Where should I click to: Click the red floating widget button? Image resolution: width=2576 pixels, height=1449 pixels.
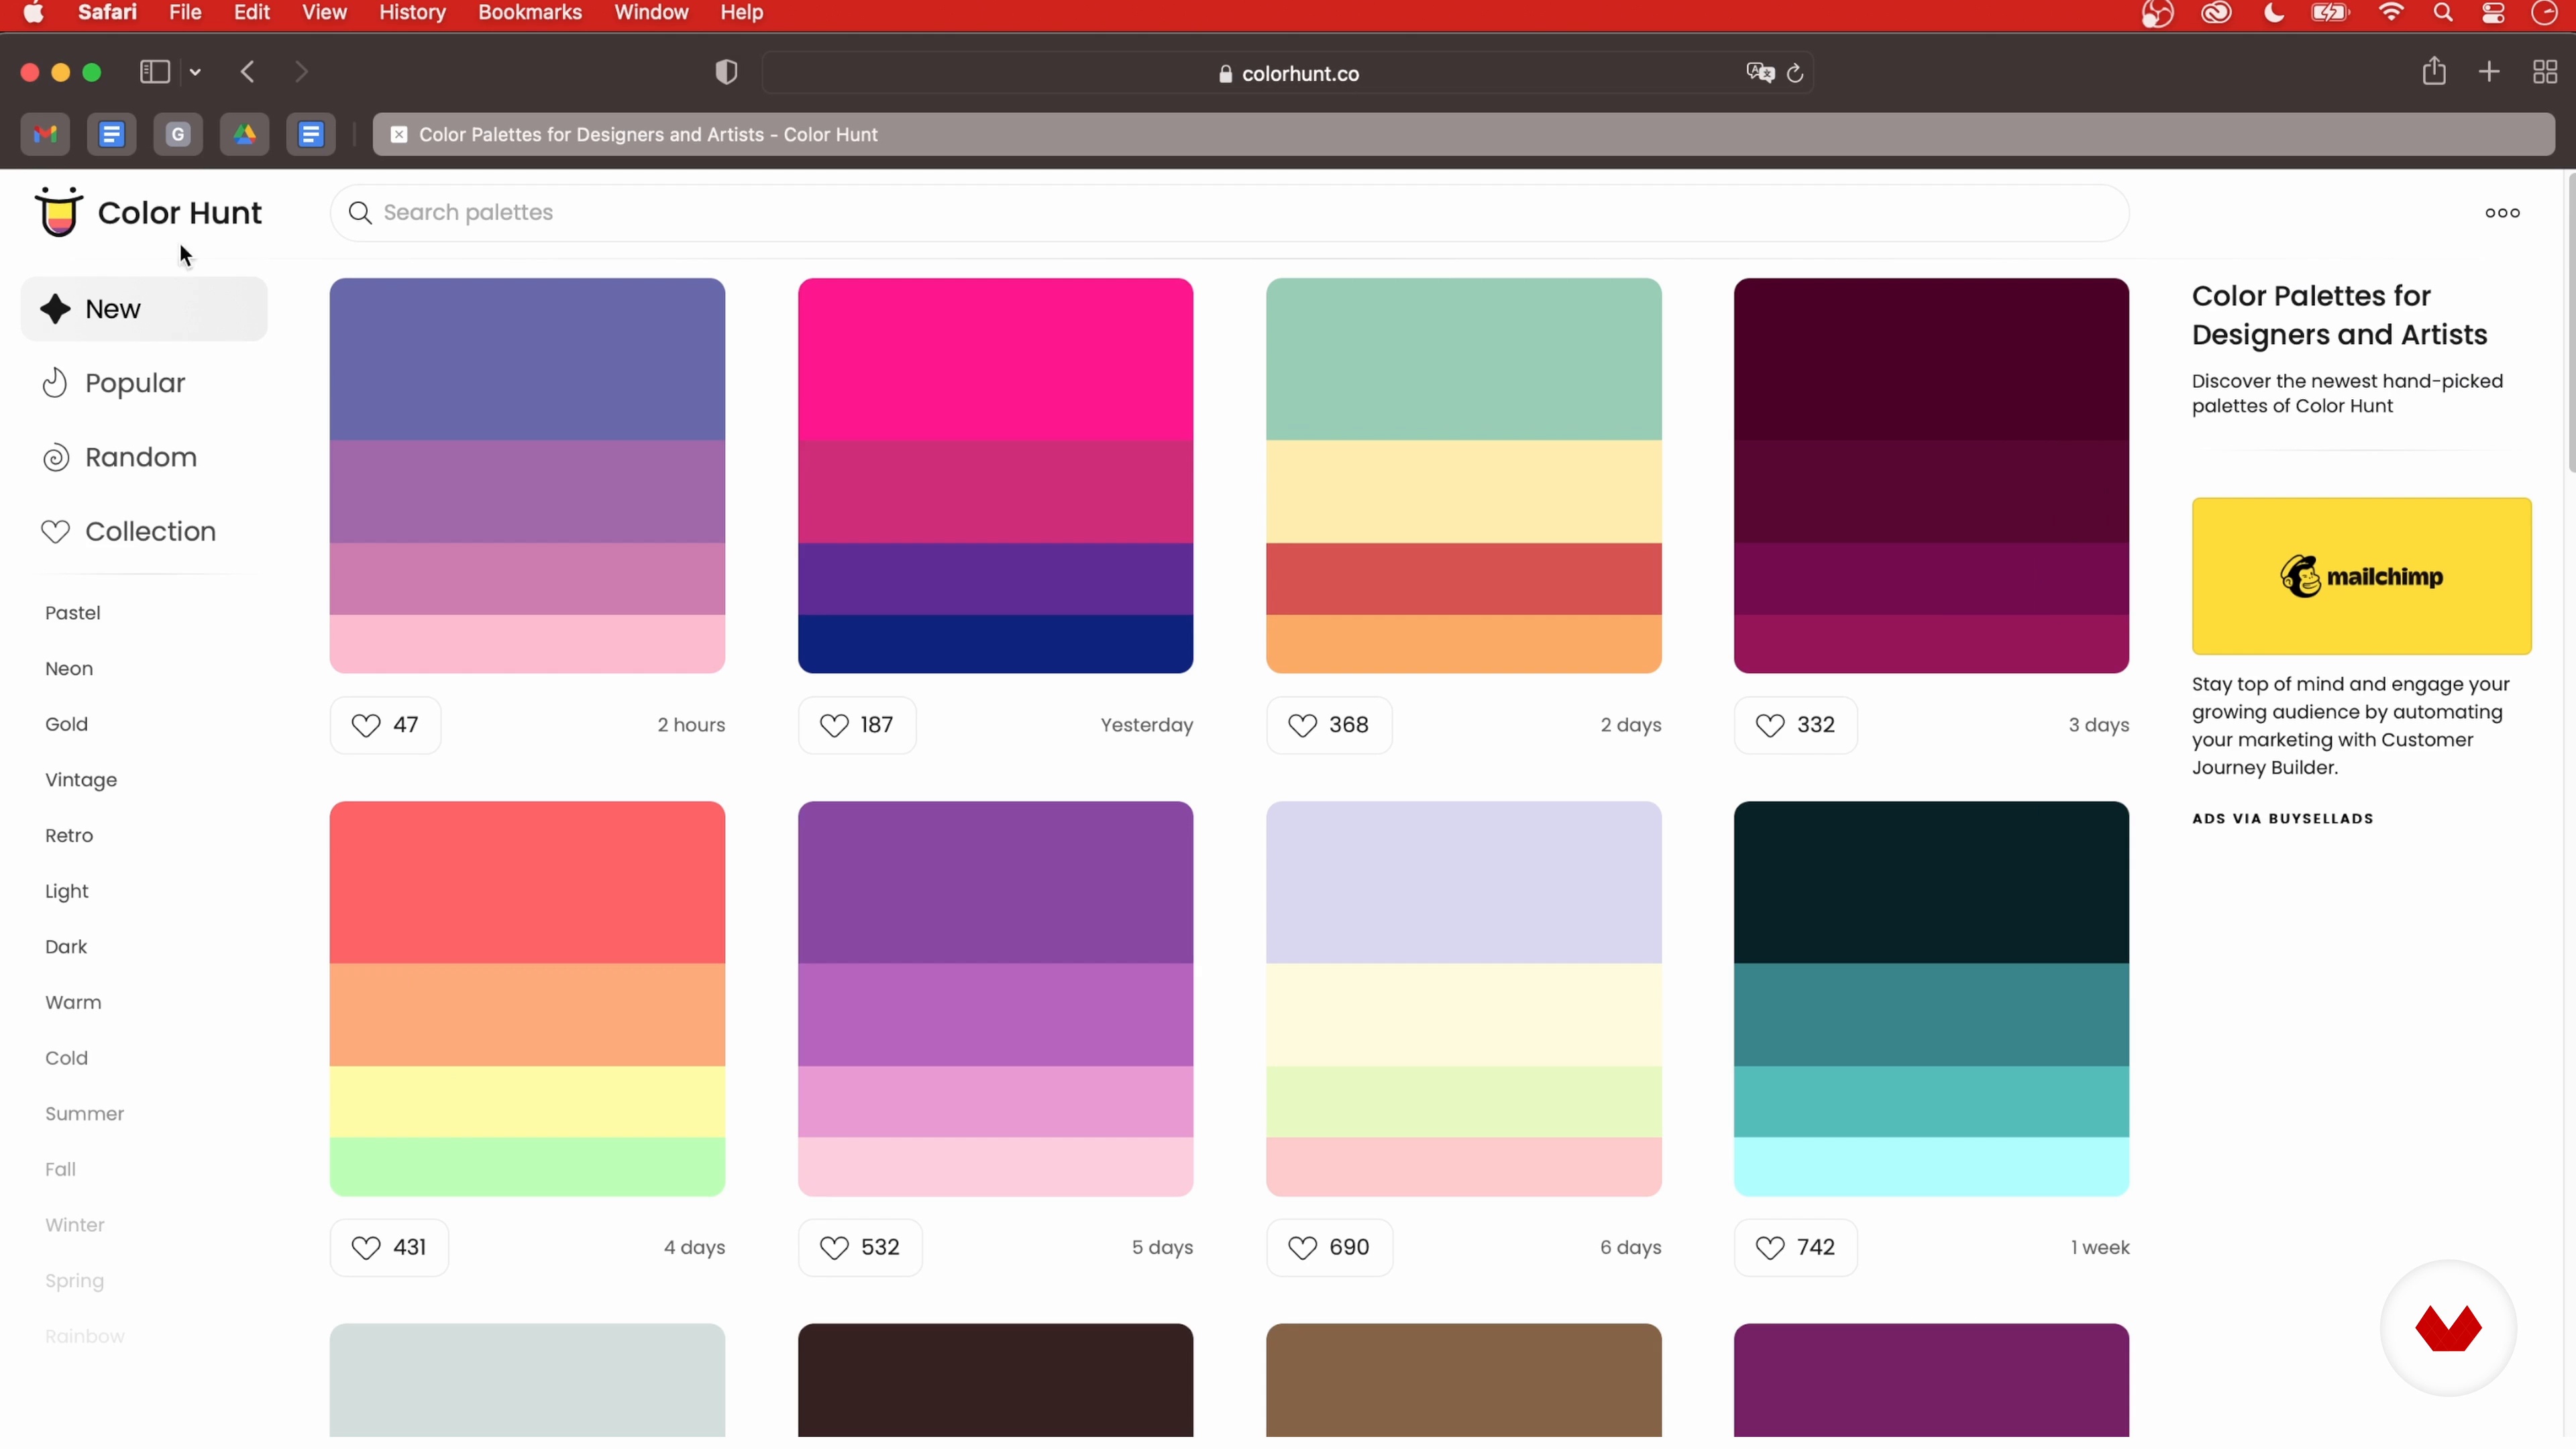pyautogui.click(x=2448, y=1328)
